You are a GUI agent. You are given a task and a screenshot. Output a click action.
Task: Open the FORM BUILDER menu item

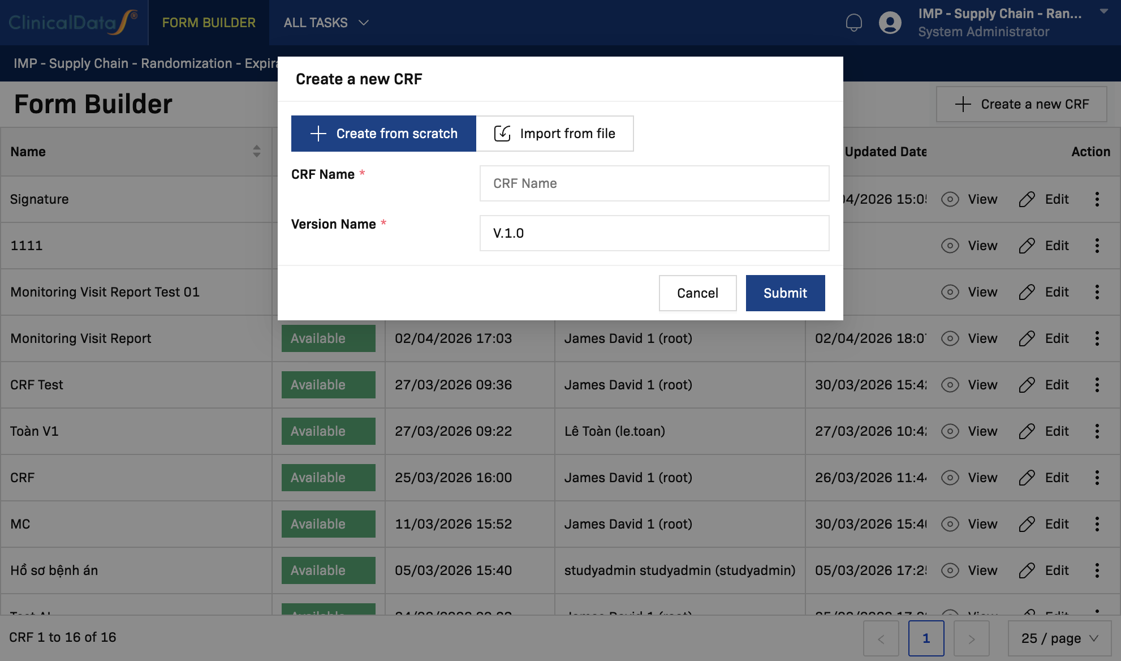(209, 23)
